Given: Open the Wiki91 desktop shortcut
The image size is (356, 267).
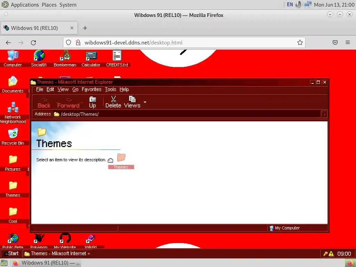Looking at the screenshot, I should point(91,241).
